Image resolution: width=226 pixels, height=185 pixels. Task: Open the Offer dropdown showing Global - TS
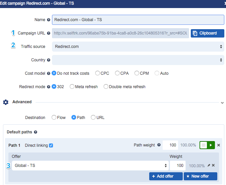click(x=90, y=166)
